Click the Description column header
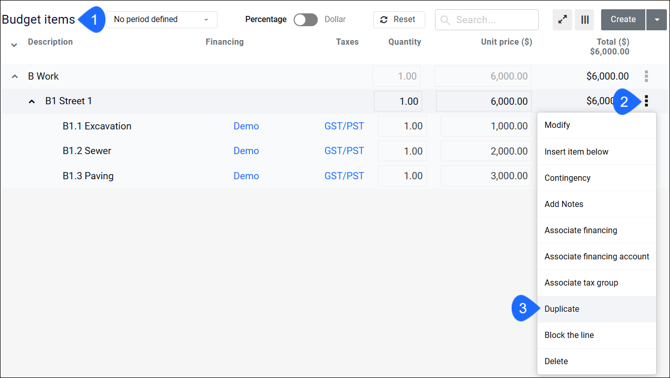The height and width of the screenshot is (378, 670). pos(50,42)
